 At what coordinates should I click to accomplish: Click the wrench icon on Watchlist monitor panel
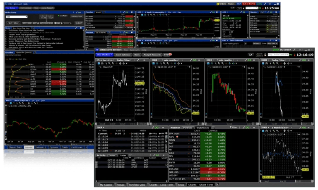[x=243, y=128]
